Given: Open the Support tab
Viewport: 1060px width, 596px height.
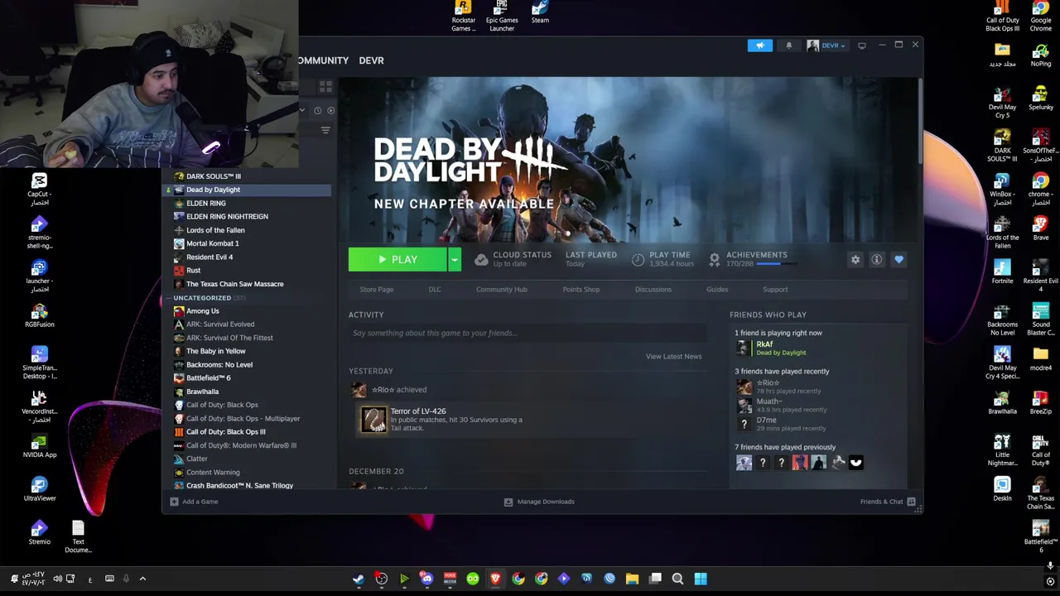Looking at the screenshot, I should pos(775,290).
